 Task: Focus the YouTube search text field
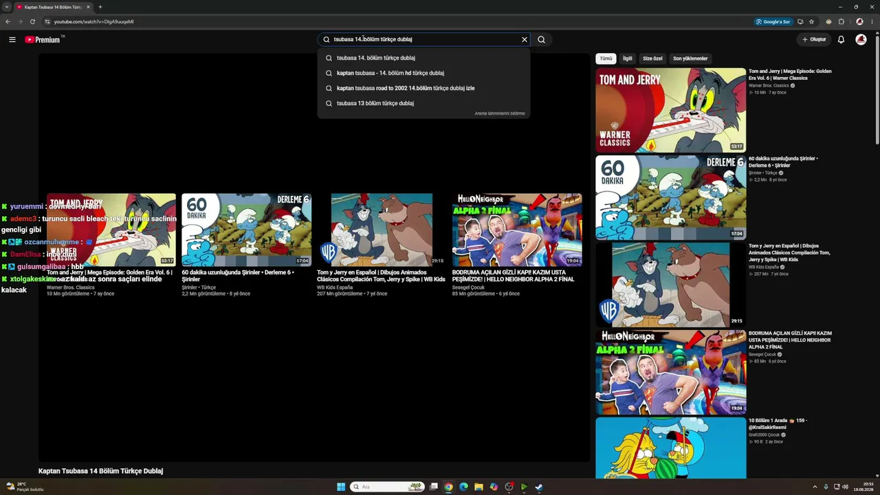[x=423, y=40]
